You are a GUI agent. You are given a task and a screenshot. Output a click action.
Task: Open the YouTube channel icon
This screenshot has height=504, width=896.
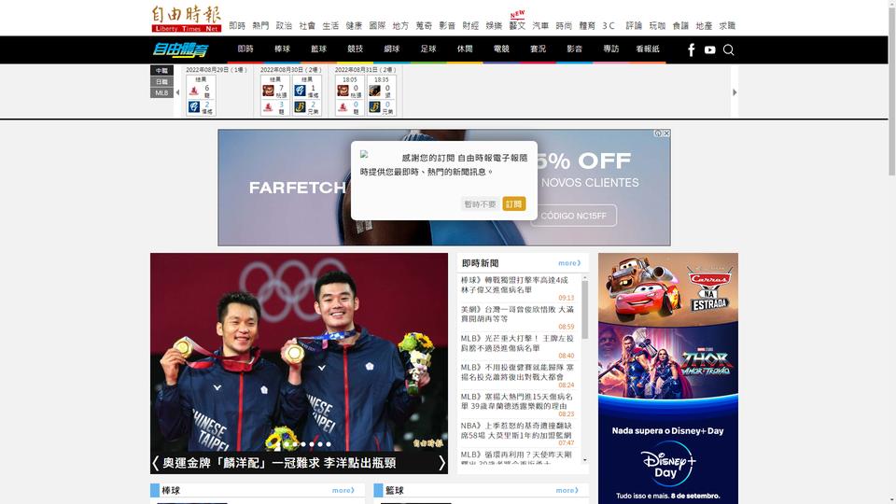(709, 50)
